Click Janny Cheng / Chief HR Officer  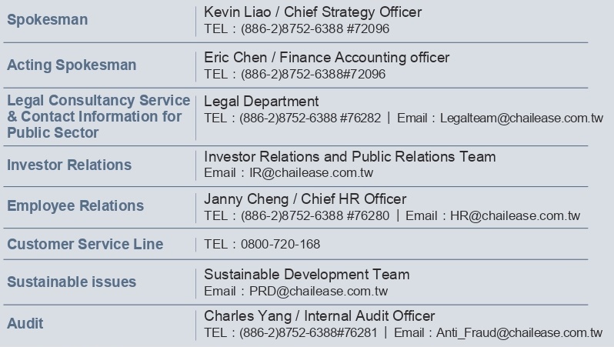coord(305,199)
